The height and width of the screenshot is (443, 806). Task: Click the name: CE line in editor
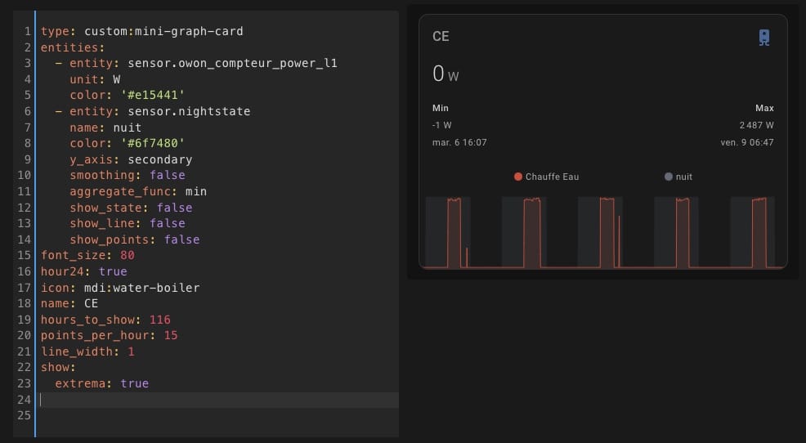[69, 304]
